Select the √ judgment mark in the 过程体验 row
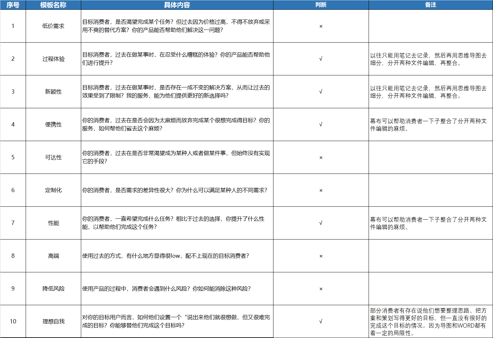The image size is (493, 338). 321,59
